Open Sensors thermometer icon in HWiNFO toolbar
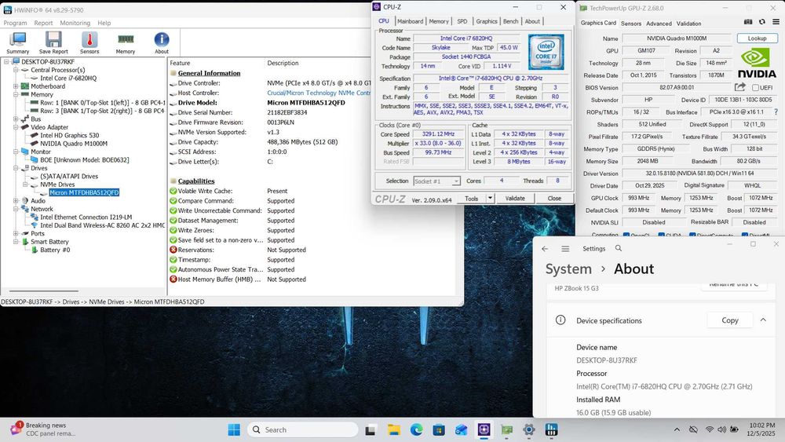785x442 pixels. [89, 42]
